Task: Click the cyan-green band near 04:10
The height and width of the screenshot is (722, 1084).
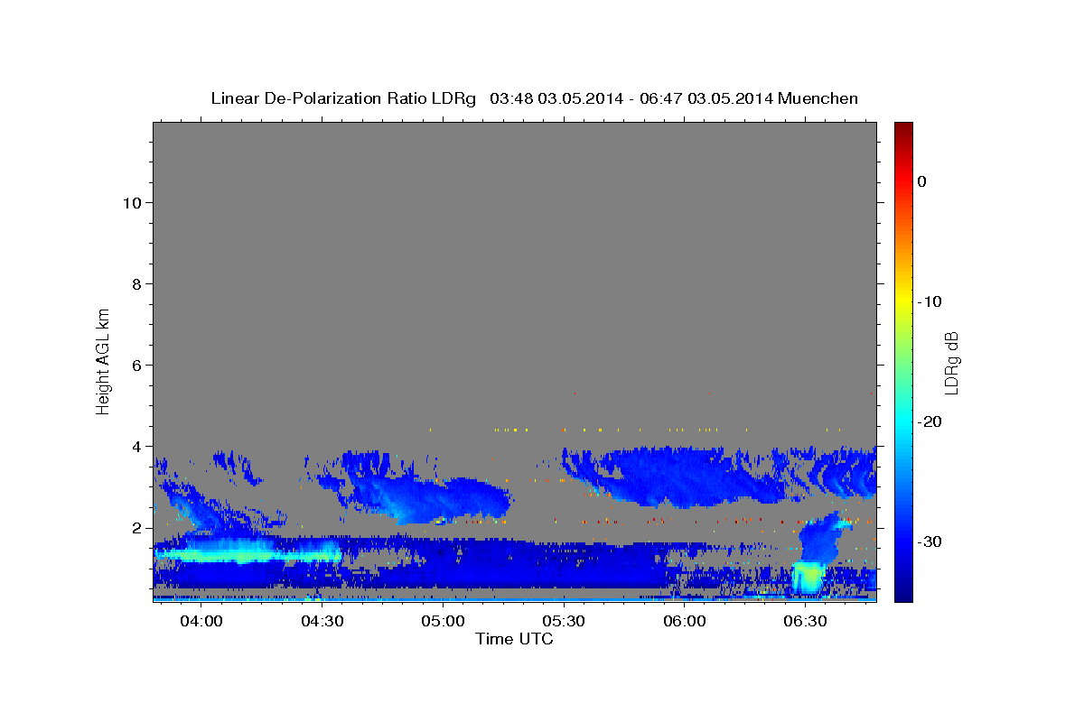Action: click(248, 554)
